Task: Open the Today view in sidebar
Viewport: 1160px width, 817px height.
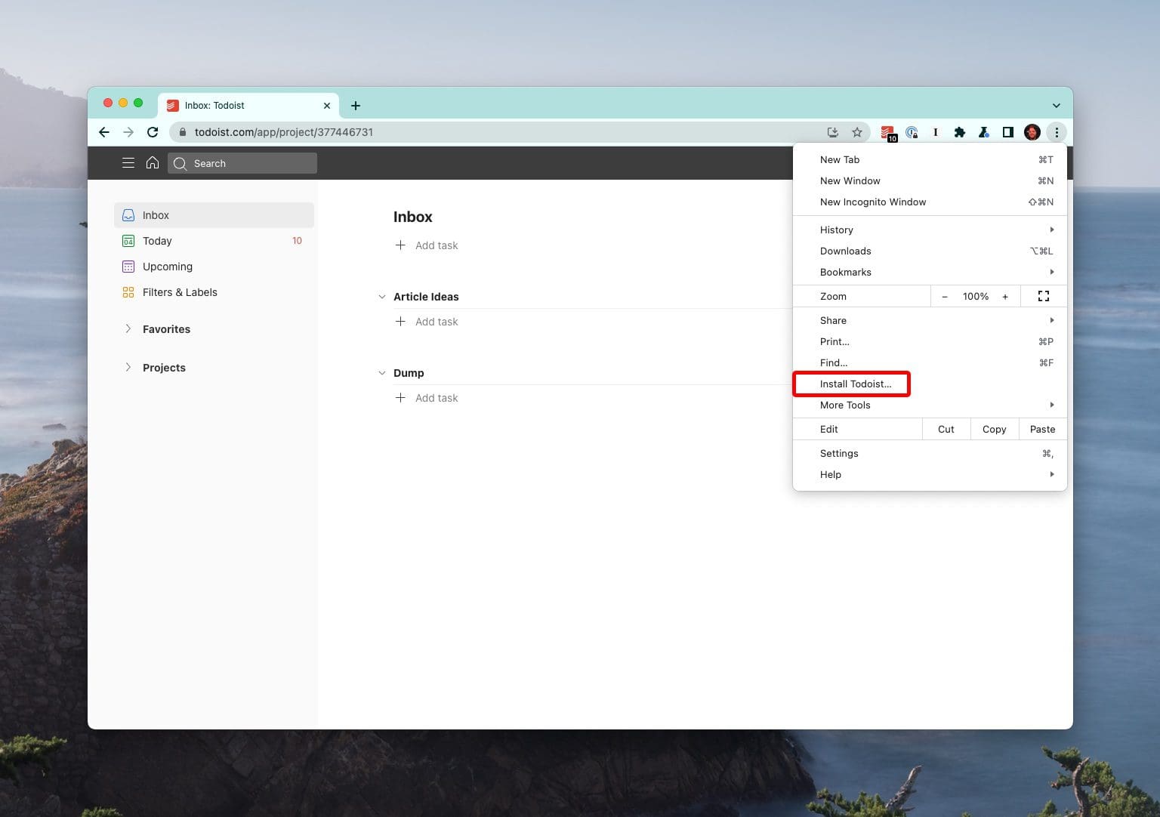Action: 214,241
